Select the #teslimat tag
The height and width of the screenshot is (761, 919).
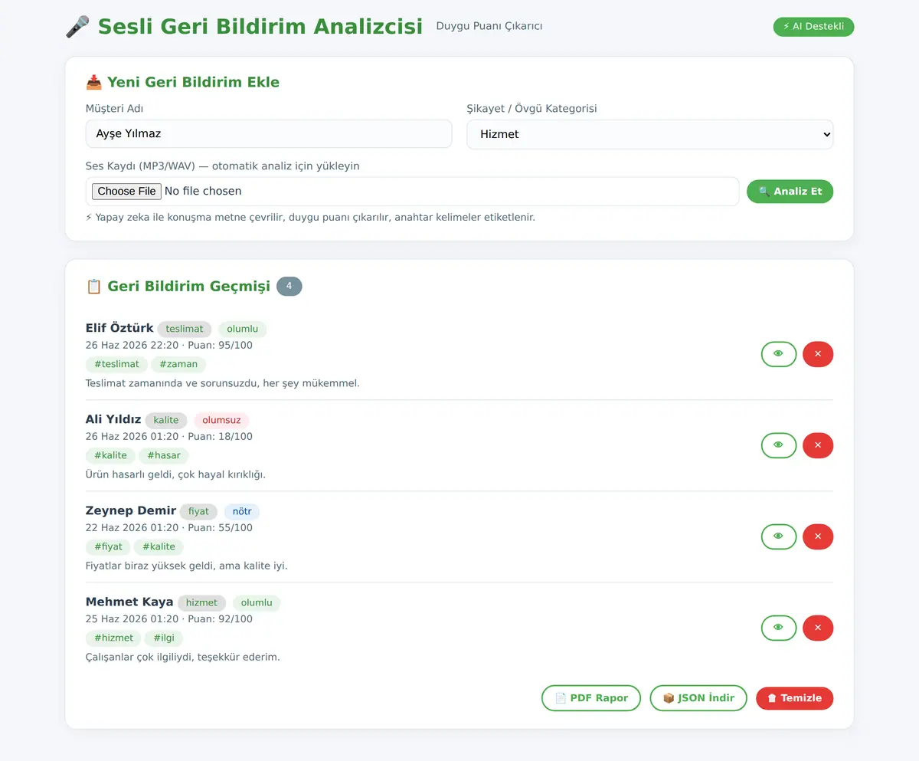(x=116, y=364)
